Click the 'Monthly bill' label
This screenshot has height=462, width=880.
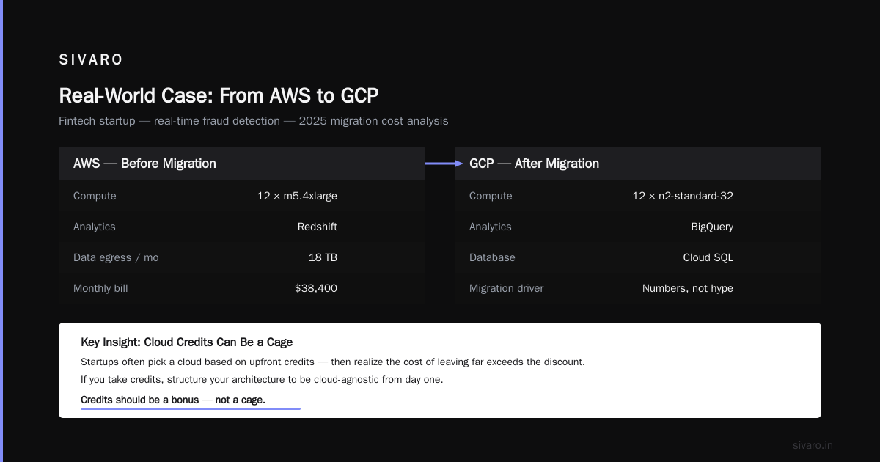100,288
